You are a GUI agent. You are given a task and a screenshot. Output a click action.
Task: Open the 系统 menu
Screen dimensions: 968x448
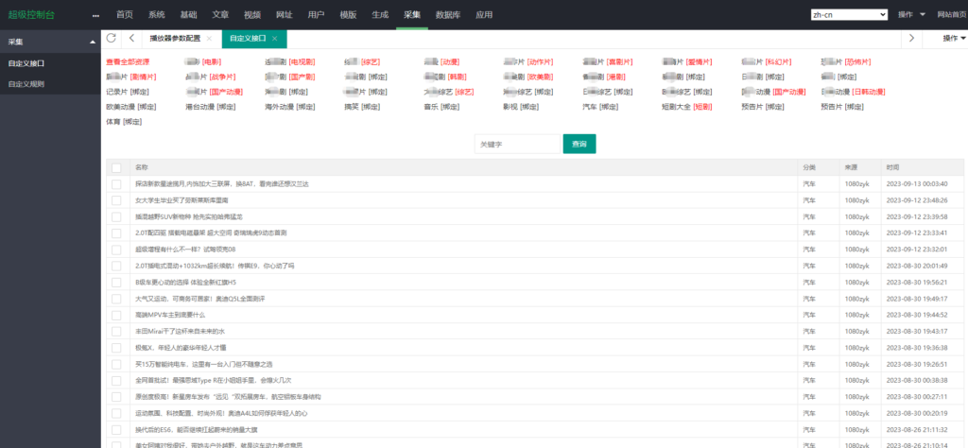tap(157, 15)
